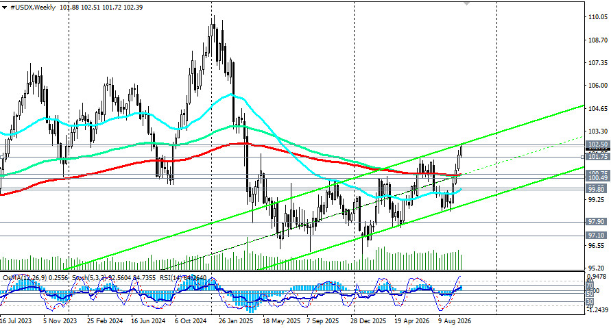Click the 100.49 price level tag

tap(598, 178)
